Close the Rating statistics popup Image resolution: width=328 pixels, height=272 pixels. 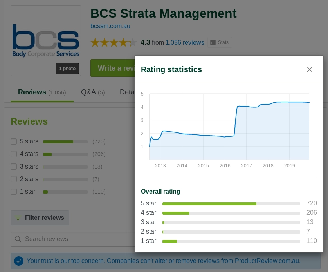309,69
